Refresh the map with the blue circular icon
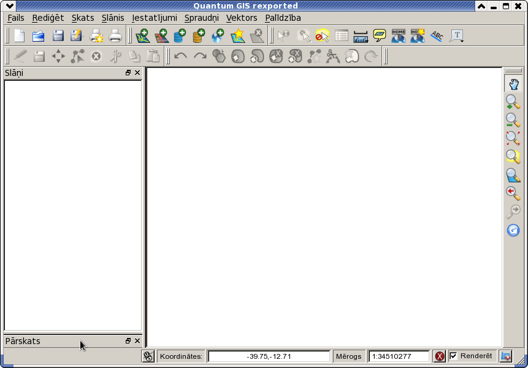Image resolution: width=528 pixels, height=368 pixels. [x=513, y=230]
